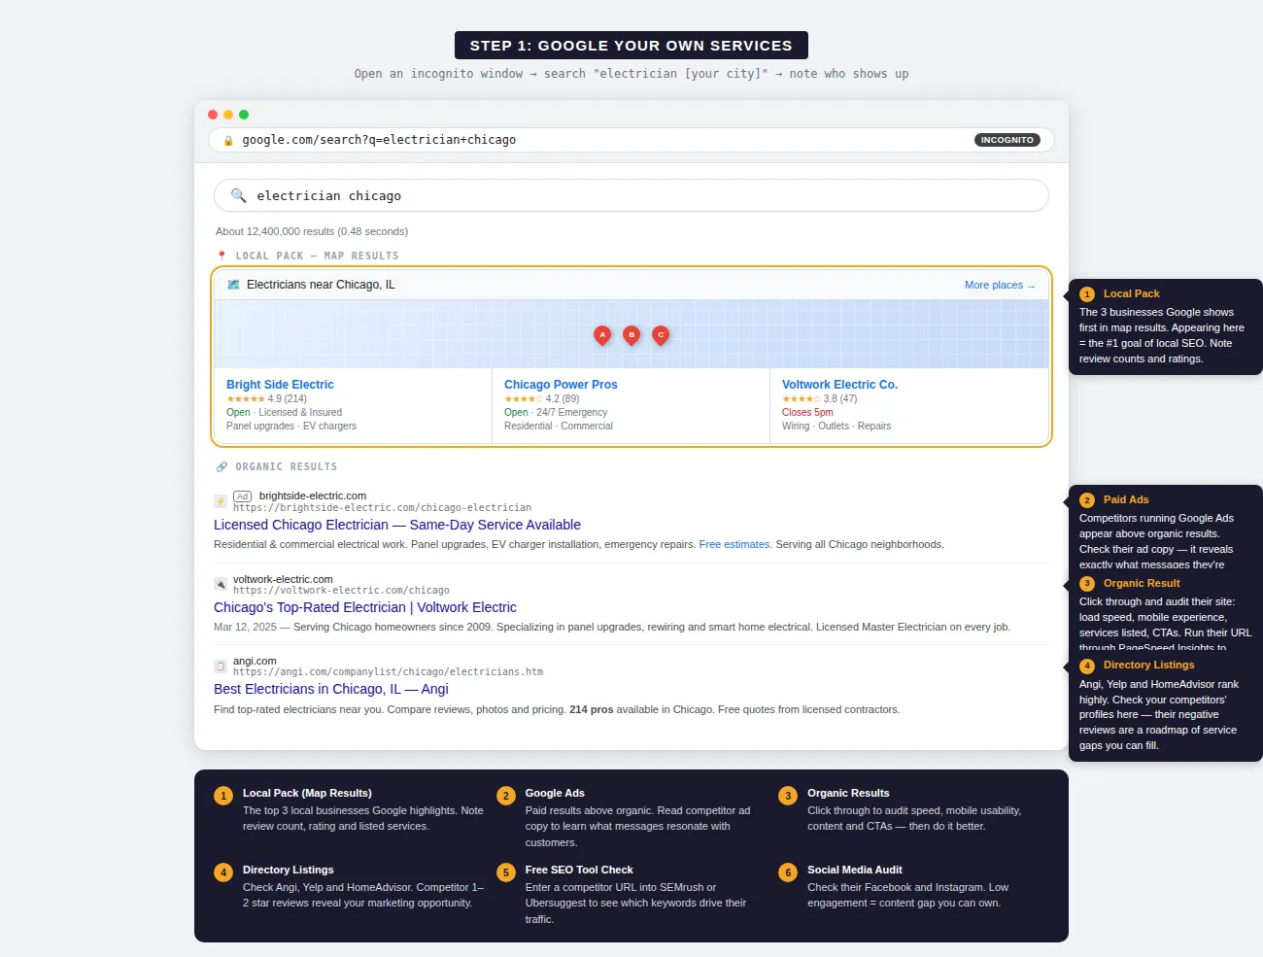
Task: Expand the Local Pack callout numbered 1
Action: pyautogui.click(x=1086, y=293)
